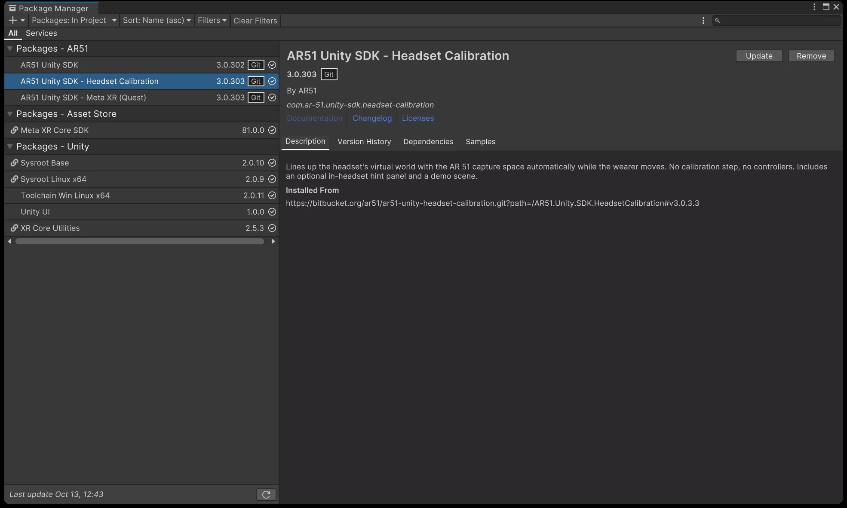Collapse the Packages - AR51 group
Screen dimensions: 847x508
[10, 49]
